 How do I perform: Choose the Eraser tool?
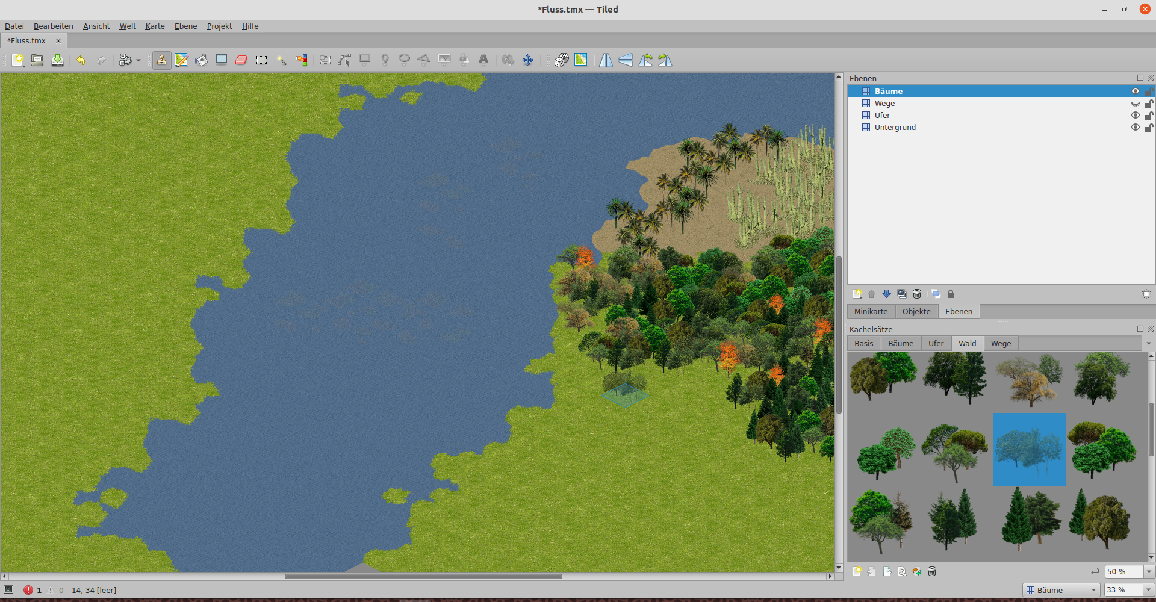point(241,60)
